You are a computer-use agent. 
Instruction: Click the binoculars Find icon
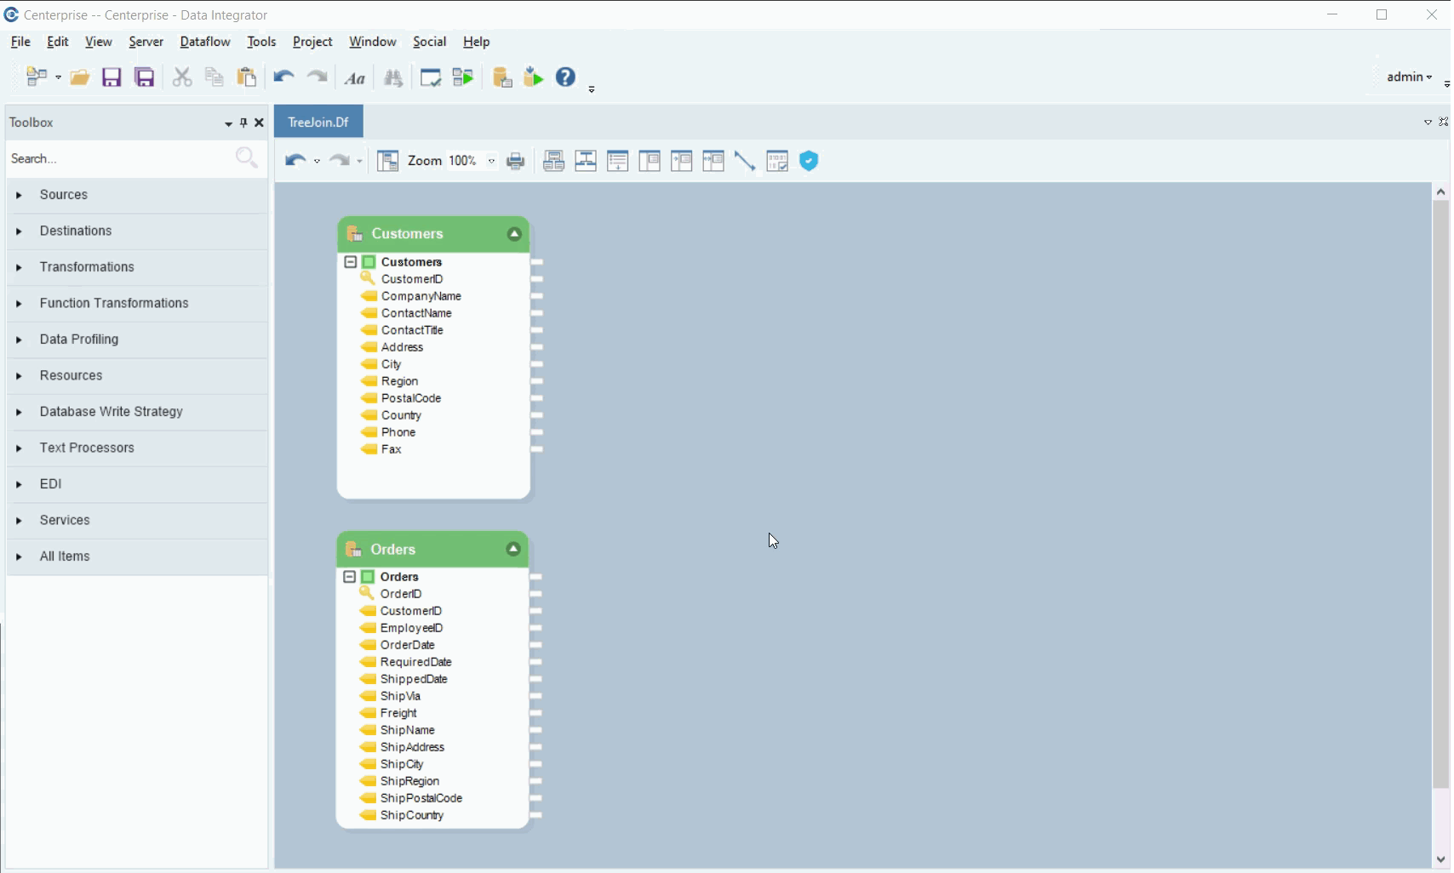click(392, 77)
